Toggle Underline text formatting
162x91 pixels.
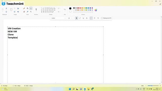tap(83, 18)
